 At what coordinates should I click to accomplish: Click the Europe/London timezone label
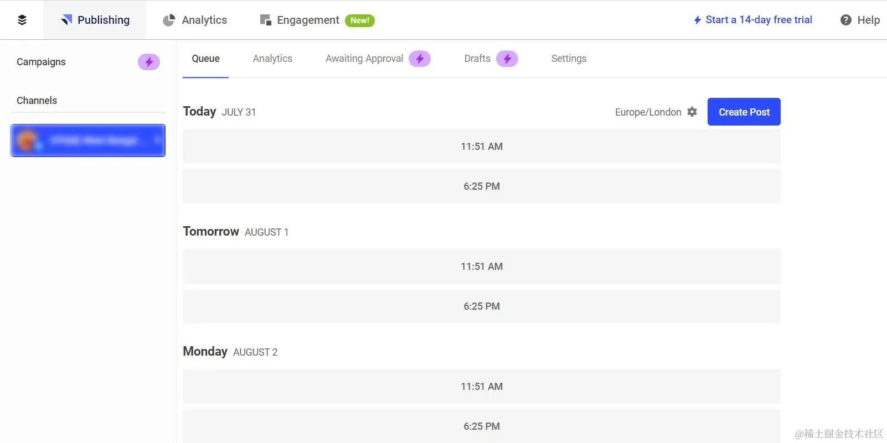(648, 112)
